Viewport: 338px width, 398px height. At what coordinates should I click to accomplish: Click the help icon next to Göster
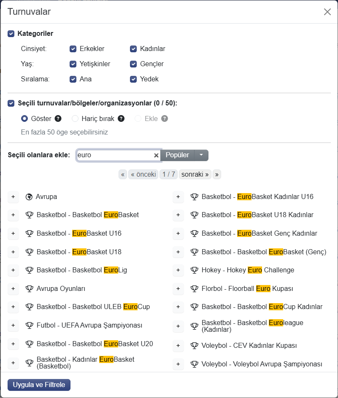tap(58, 118)
